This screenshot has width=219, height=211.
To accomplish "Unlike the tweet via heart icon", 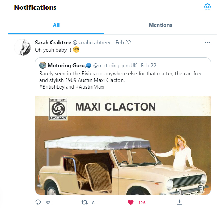I will click(x=131, y=202).
